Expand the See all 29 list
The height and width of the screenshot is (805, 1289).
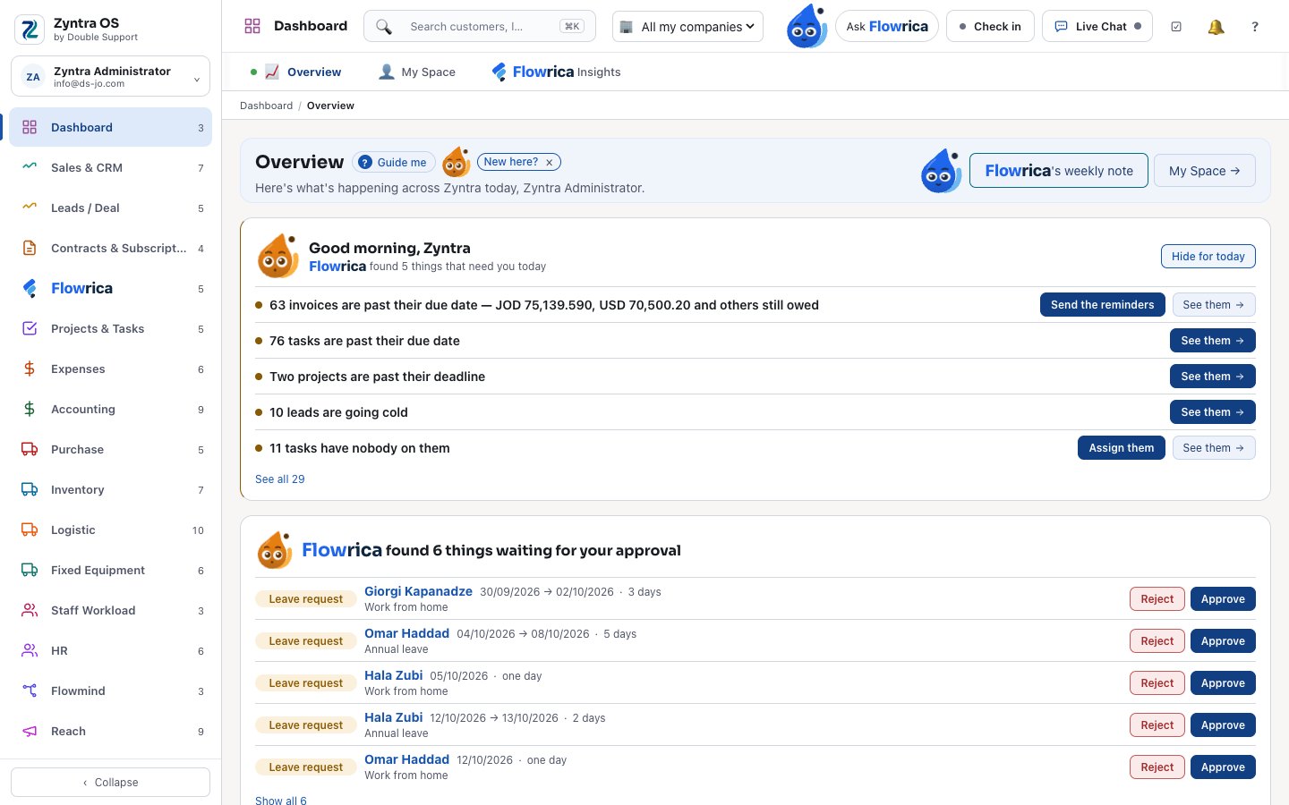[279, 479]
